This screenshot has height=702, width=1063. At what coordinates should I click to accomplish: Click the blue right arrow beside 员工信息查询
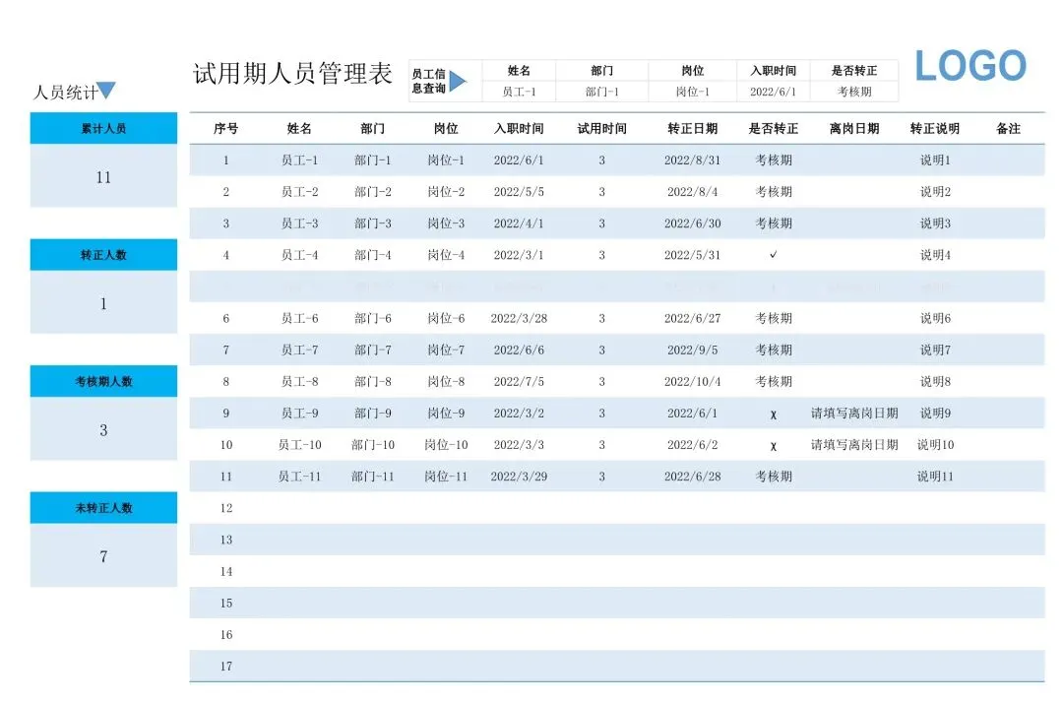(x=459, y=81)
